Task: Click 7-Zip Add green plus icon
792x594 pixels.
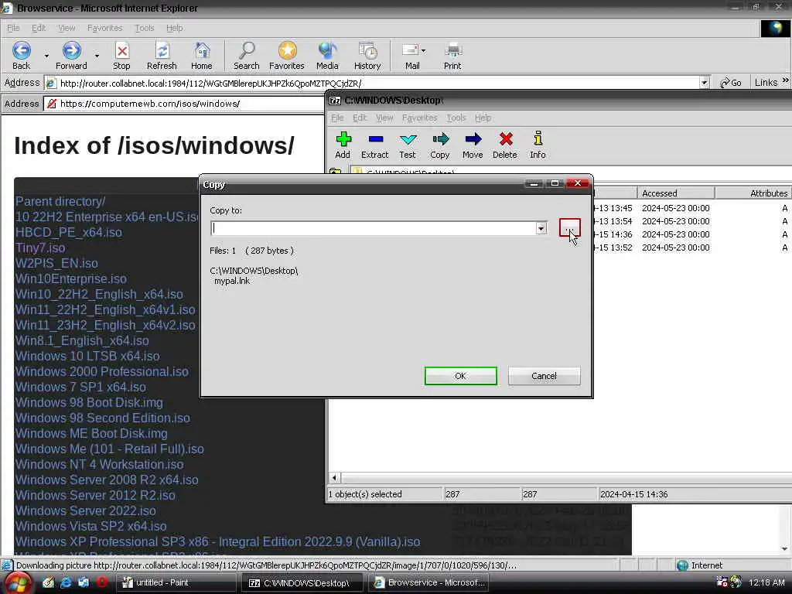Action: pos(343,145)
